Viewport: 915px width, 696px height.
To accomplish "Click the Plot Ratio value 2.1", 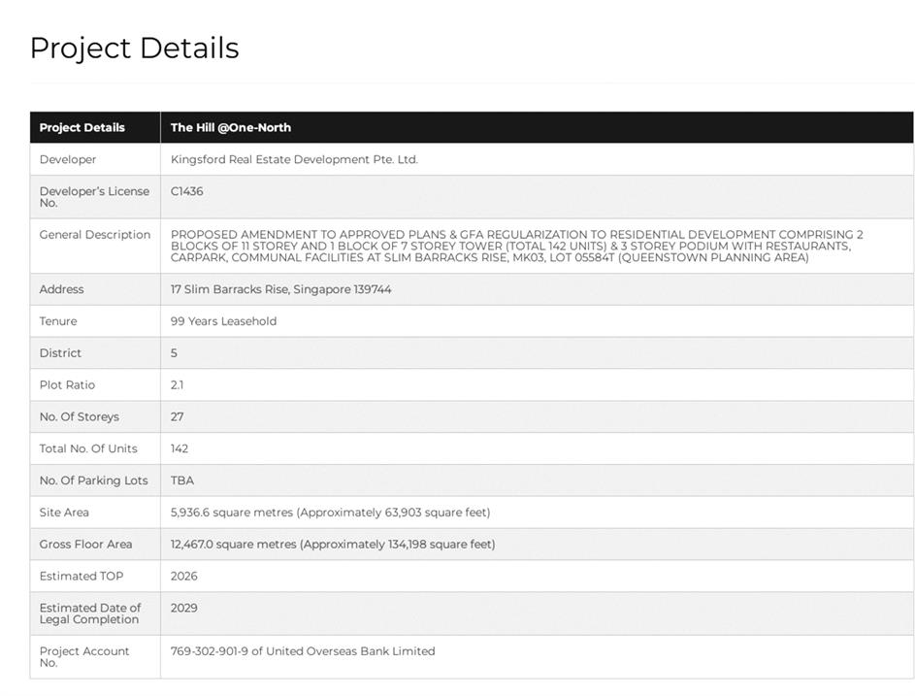I will pos(178,385).
